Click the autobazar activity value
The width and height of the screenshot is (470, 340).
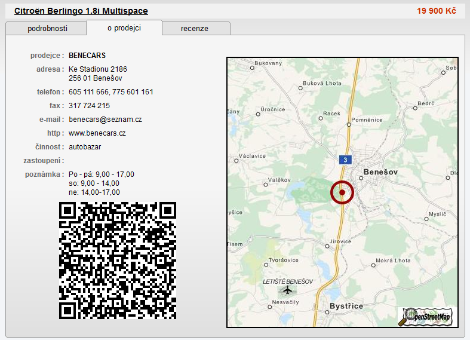pyautogui.click(x=85, y=147)
